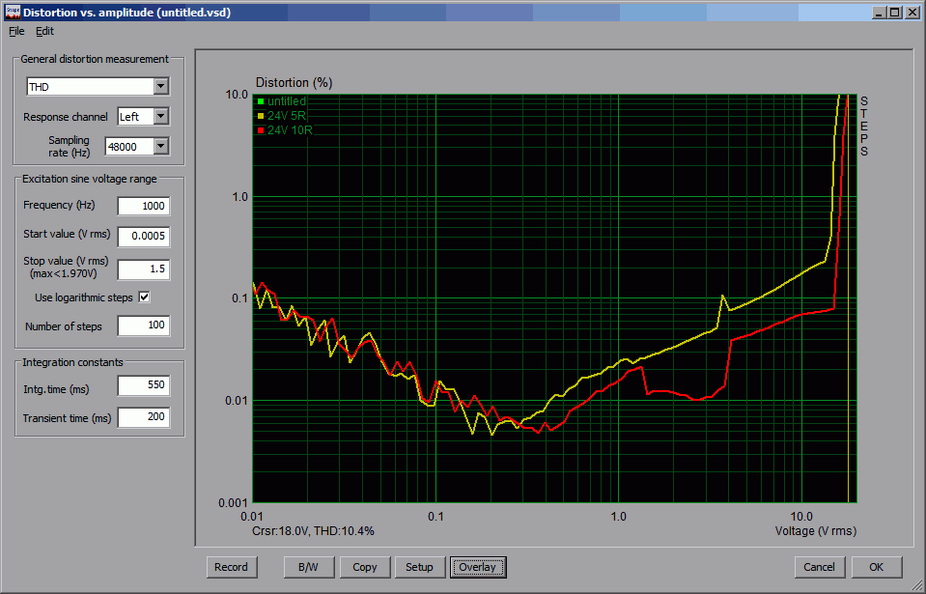Screen dimensions: 926x594
Task: Open the File menu
Action: click(16, 31)
